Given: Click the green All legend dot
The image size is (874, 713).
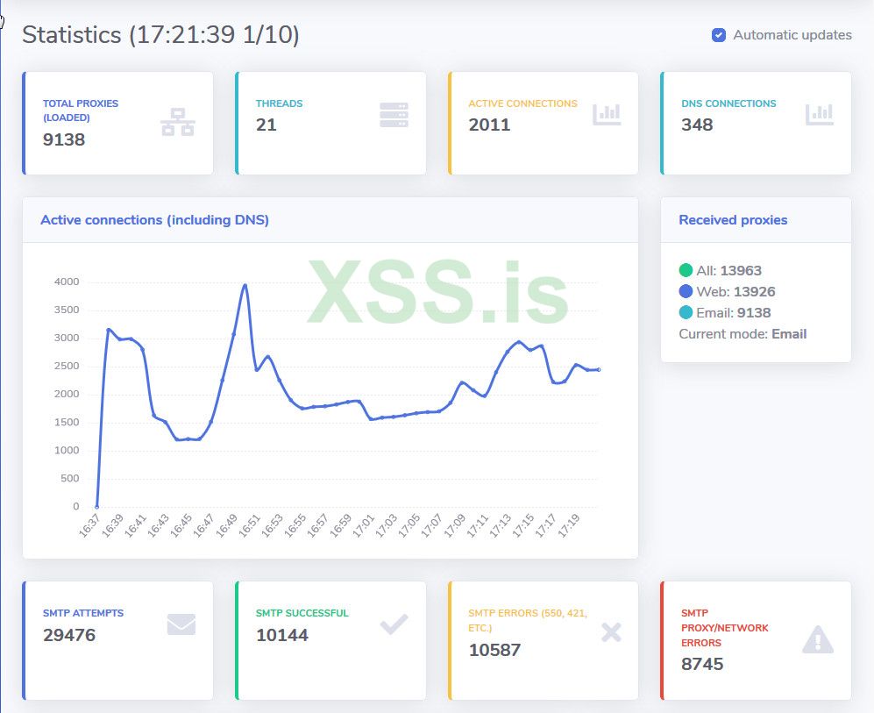Looking at the screenshot, I should pos(686,270).
